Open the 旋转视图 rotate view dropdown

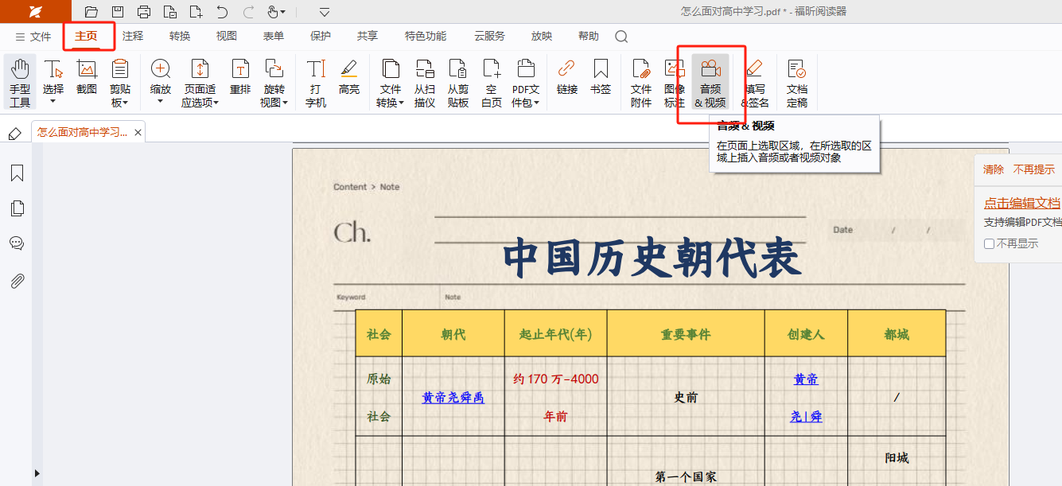pyautogui.click(x=274, y=103)
